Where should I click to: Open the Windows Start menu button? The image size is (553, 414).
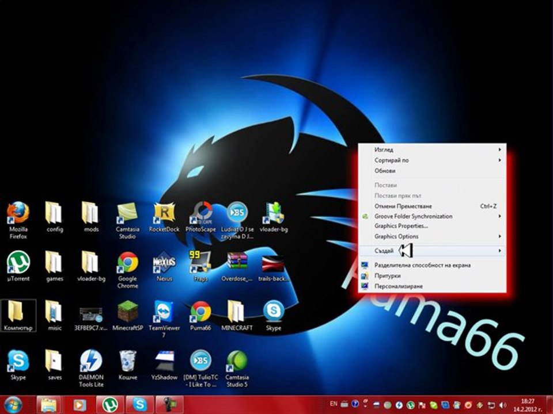[12, 405]
